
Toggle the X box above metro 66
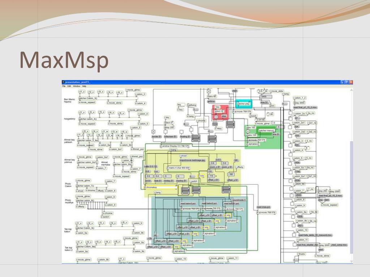coord(209,91)
